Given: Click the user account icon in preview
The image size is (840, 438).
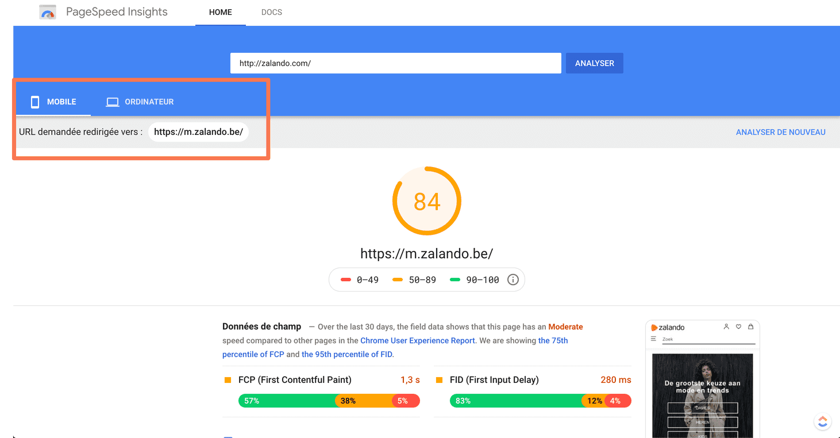Looking at the screenshot, I should 726,327.
